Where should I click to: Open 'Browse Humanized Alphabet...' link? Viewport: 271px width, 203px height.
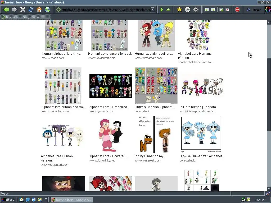click(202, 156)
